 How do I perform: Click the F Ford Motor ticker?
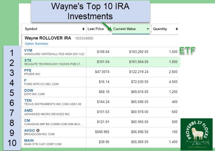(25, 80)
